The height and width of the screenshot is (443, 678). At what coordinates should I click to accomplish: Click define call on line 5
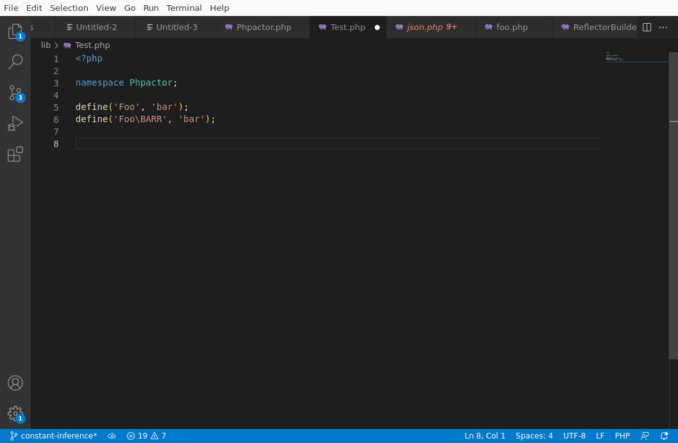click(x=92, y=107)
